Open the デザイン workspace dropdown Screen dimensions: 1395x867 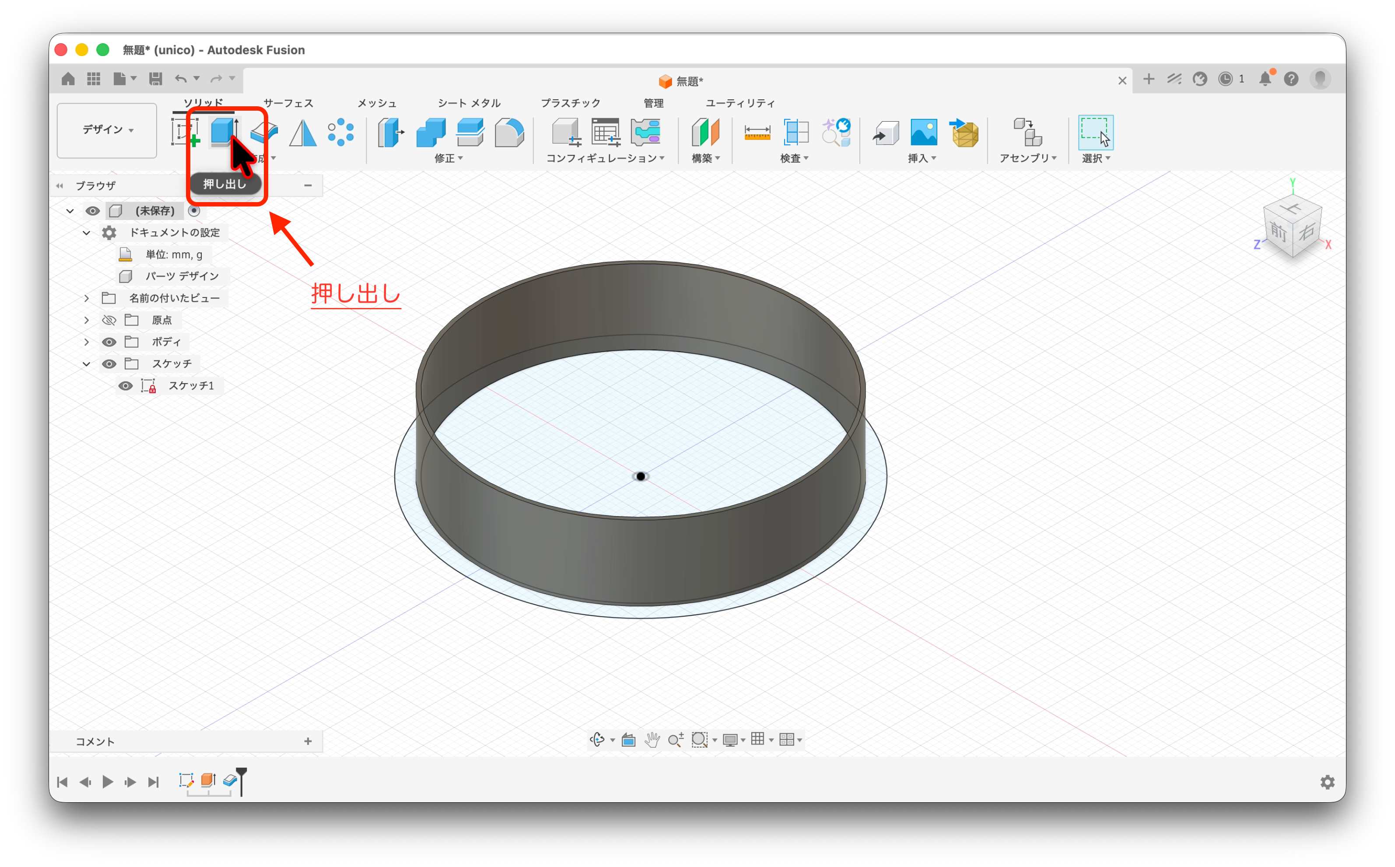point(107,130)
